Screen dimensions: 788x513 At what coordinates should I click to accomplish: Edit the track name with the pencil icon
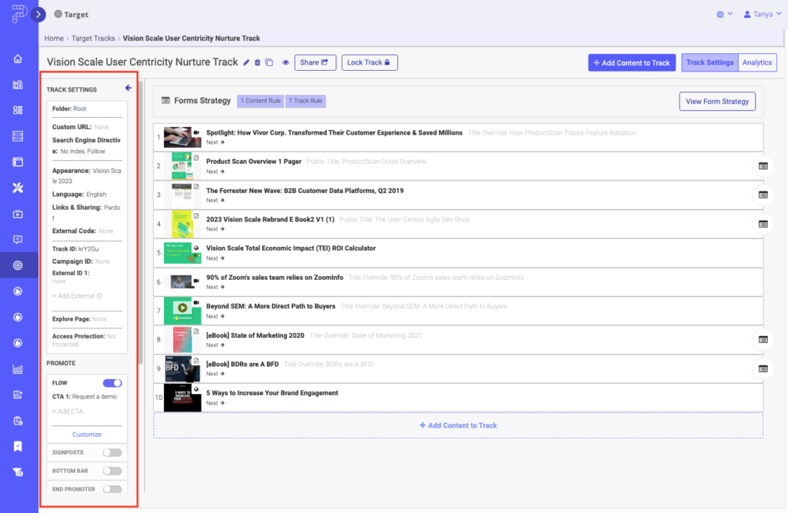(246, 62)
